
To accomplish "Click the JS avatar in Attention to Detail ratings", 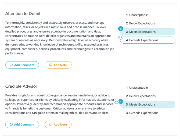I will click(120, 29).
